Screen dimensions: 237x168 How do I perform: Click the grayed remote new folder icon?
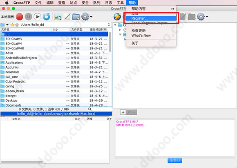192,17
